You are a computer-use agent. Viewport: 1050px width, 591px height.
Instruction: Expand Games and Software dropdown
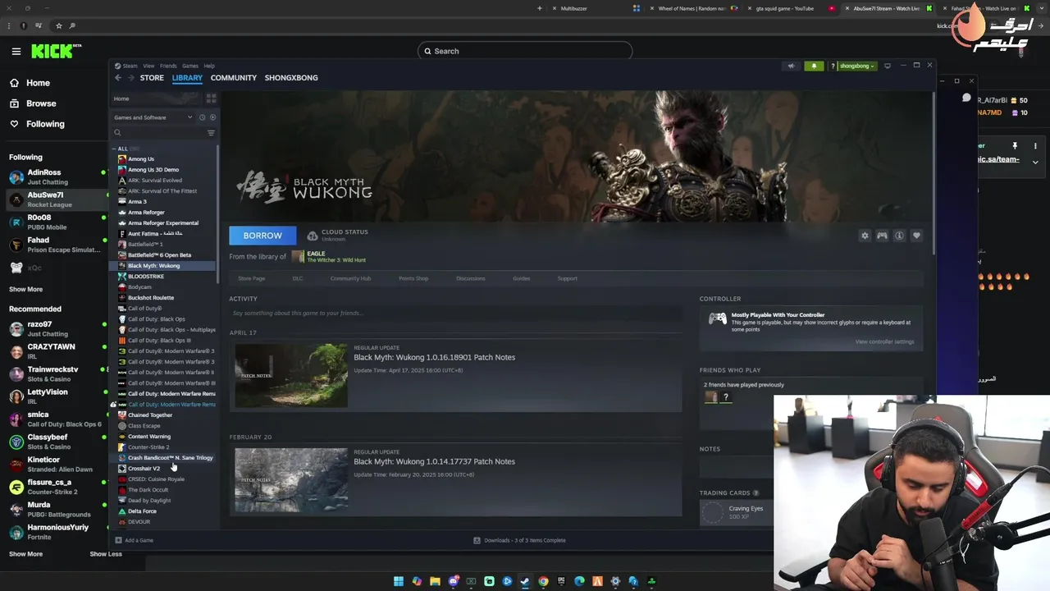click(x=153, y=117)
